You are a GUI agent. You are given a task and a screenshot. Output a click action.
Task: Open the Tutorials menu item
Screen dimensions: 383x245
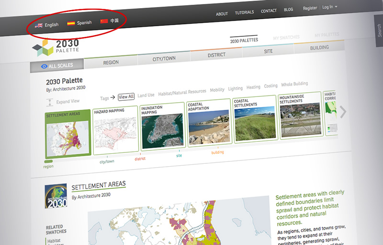(x=245, y=12)
